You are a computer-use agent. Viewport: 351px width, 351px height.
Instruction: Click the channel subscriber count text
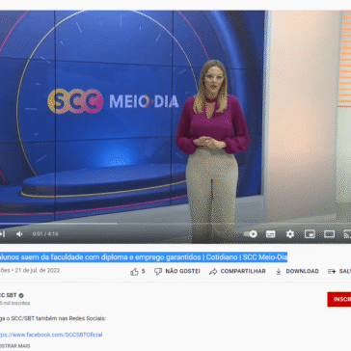pos(14,303)
